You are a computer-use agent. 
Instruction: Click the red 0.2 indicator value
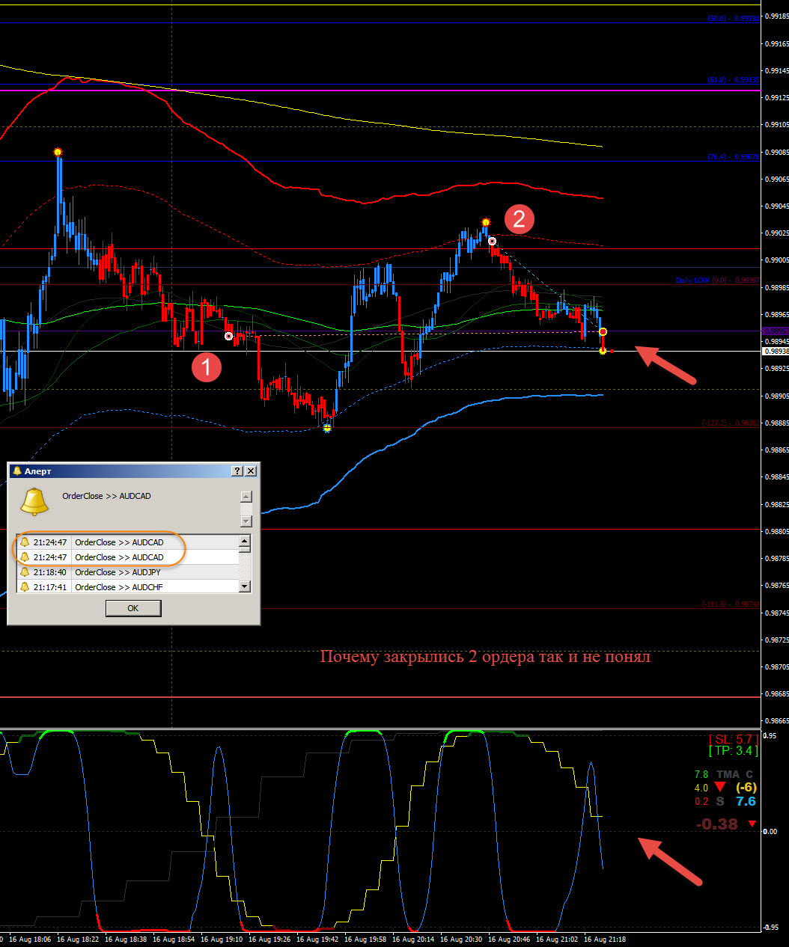tap(701, 801)
